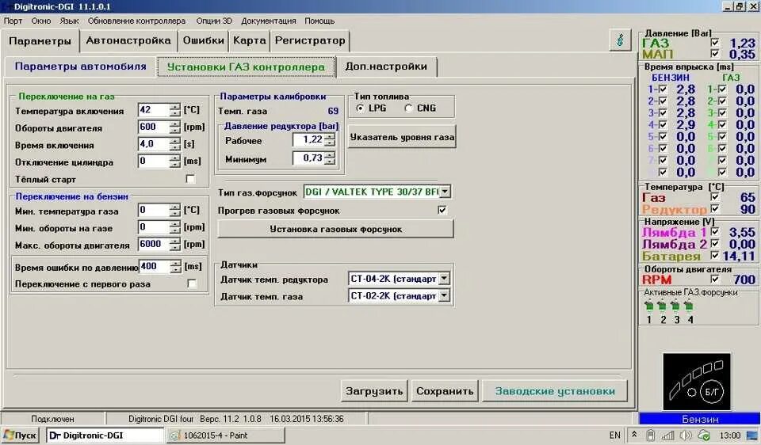The width and height of the screenshot is (761, 445).
Task: Toggle the Лямбда 1 voltage checkbox
Action: coord(714,231)
